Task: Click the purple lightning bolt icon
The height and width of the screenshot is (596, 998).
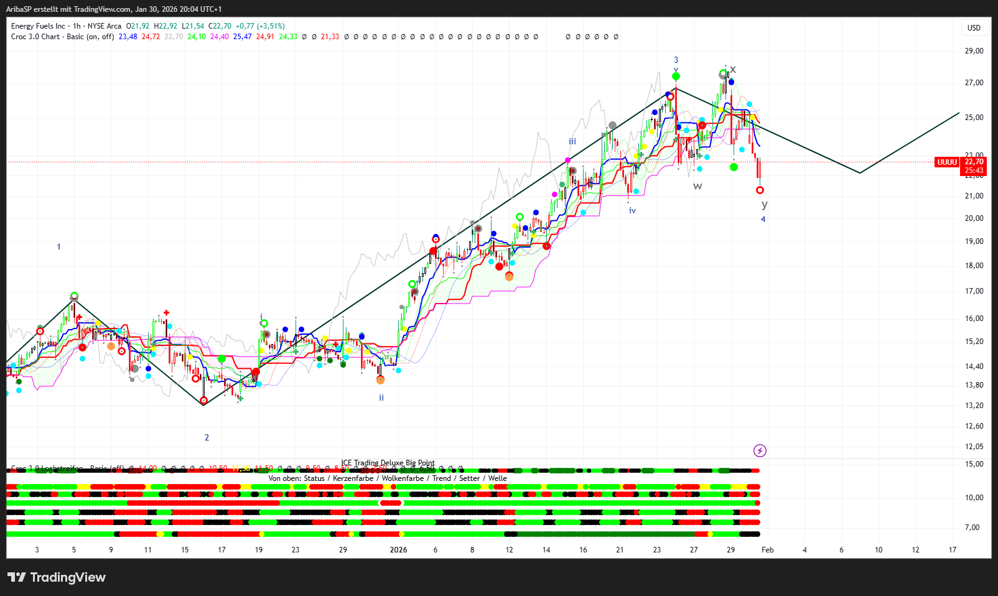Action: pos(760,450)
